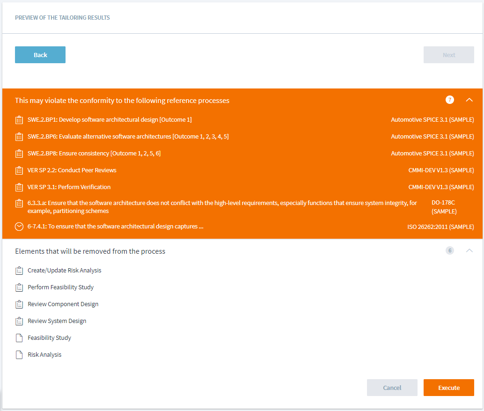Click the task icon for Review System Design

19,321
